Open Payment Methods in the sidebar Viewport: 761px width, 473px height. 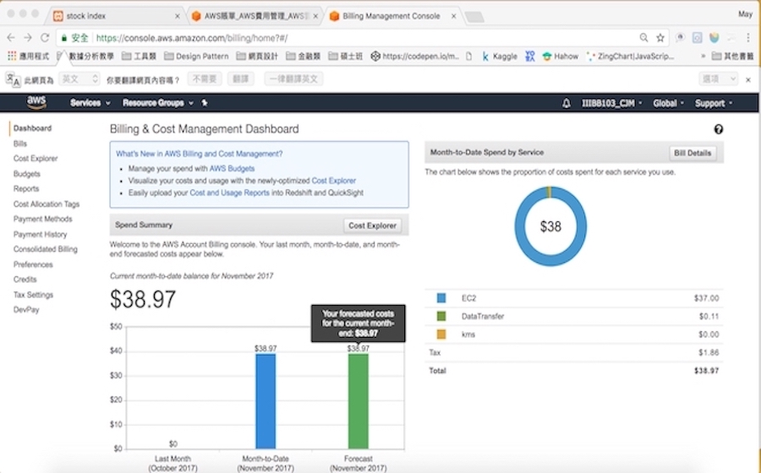pos(43,219)
